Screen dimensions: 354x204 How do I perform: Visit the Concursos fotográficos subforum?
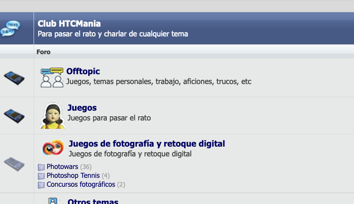pos(81,184)
